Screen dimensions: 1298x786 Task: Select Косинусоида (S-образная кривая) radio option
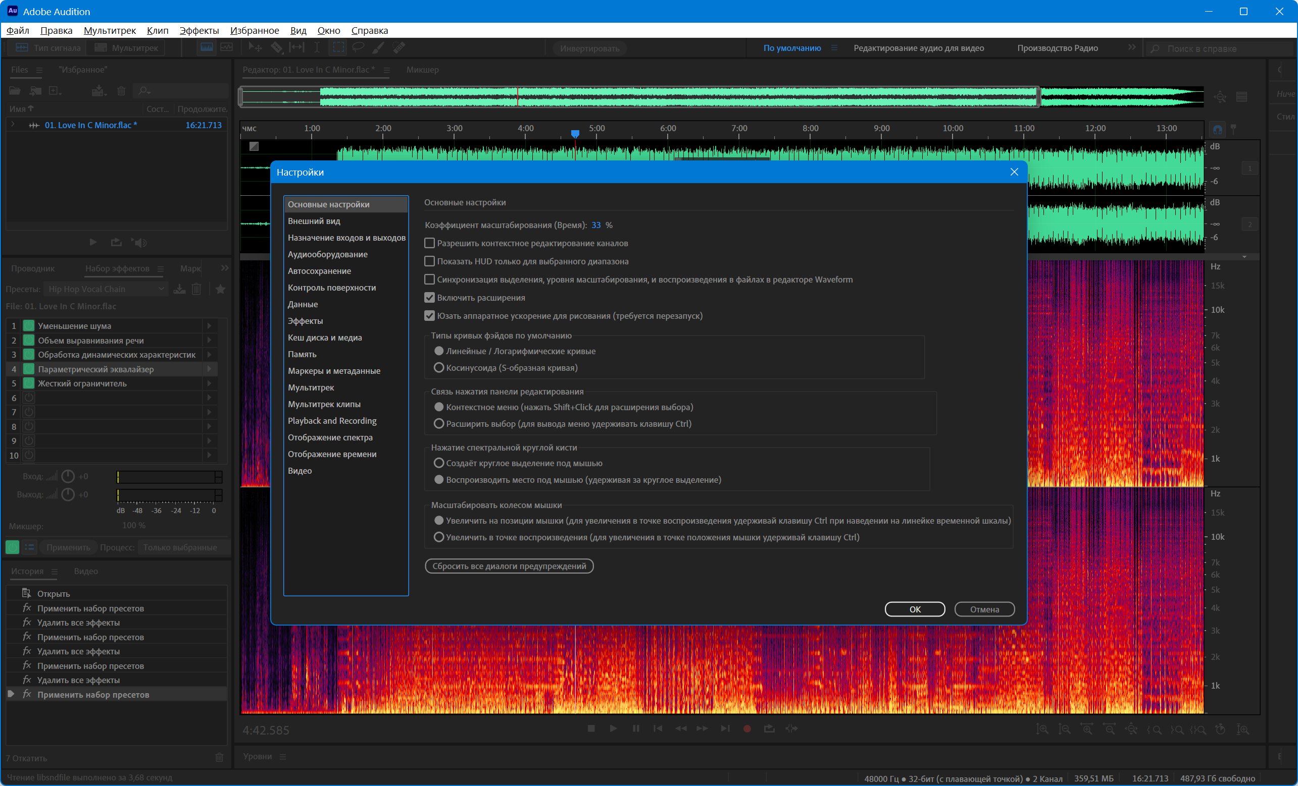click(x=438, y=368)
